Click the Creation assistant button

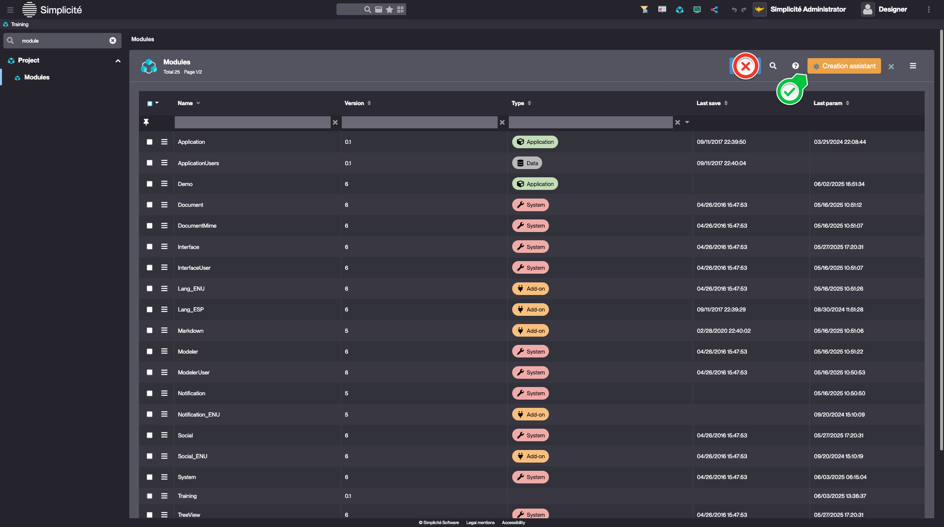pos(844,66)
